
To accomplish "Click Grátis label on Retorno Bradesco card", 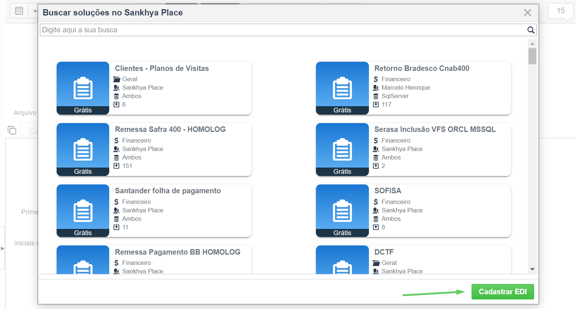I will 342,110.
